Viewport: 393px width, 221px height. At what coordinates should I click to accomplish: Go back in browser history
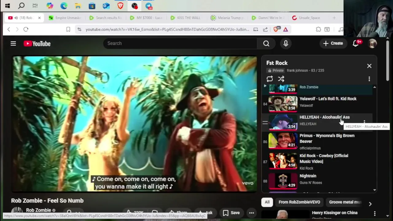click(x=9, y=29)
